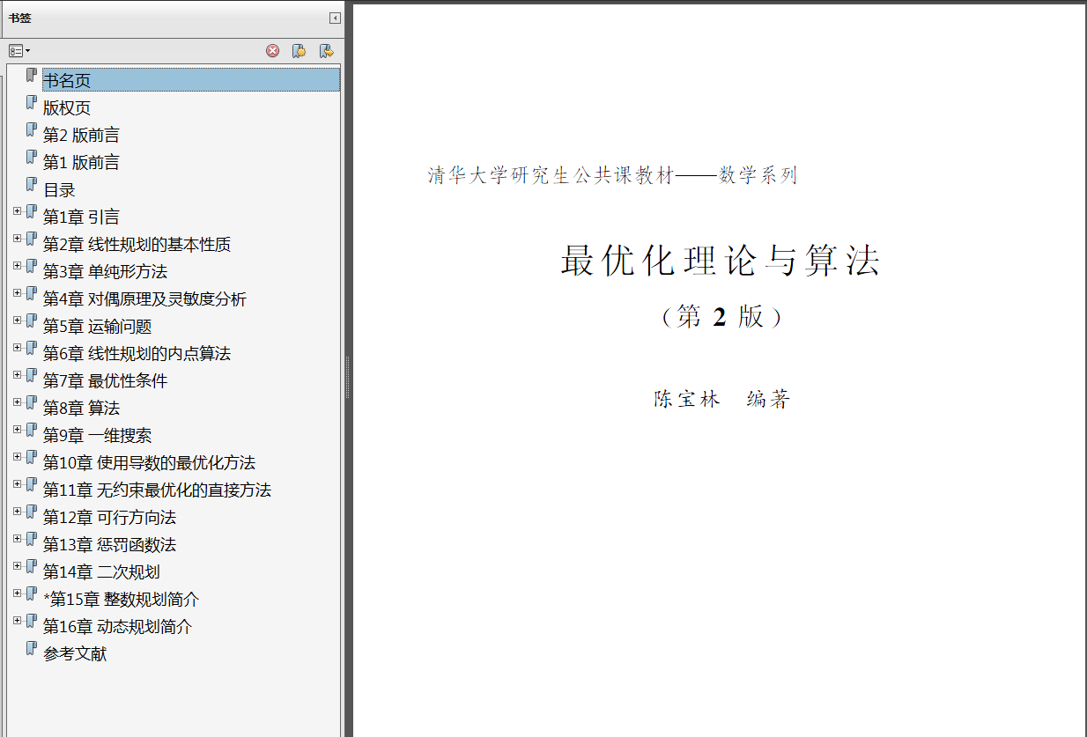The height and width of the screenshot is (737, 1087).
Task: Jump to the 参考文献 bookmark
Action: pos(75,654)
